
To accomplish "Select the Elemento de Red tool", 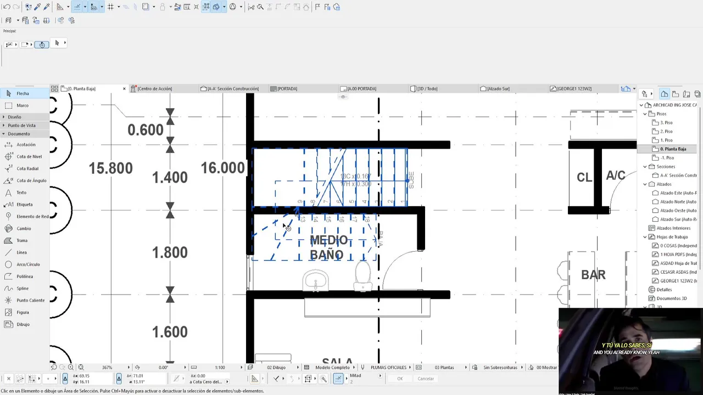I will (x=25, y=217).
